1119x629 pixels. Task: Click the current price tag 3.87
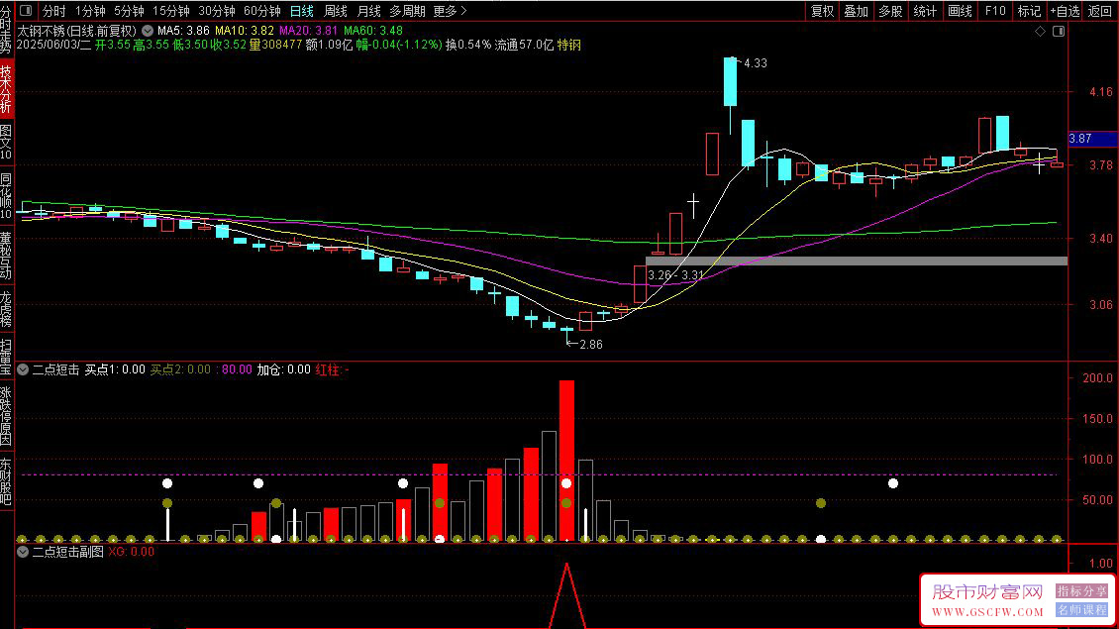point(1092,139)
